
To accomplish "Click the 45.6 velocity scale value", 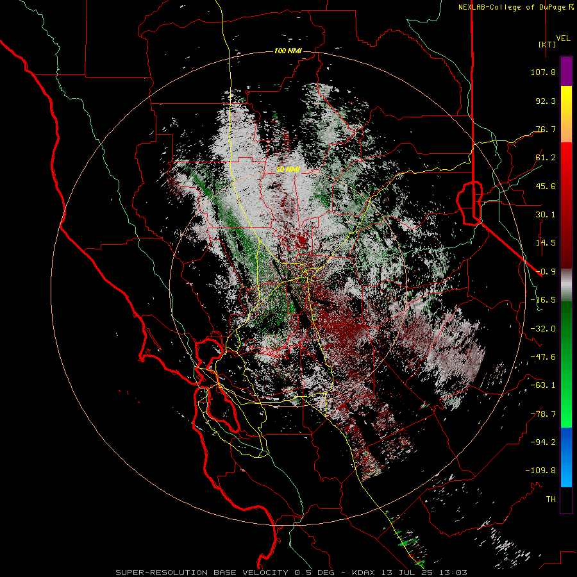I will [x=546, y=186].
